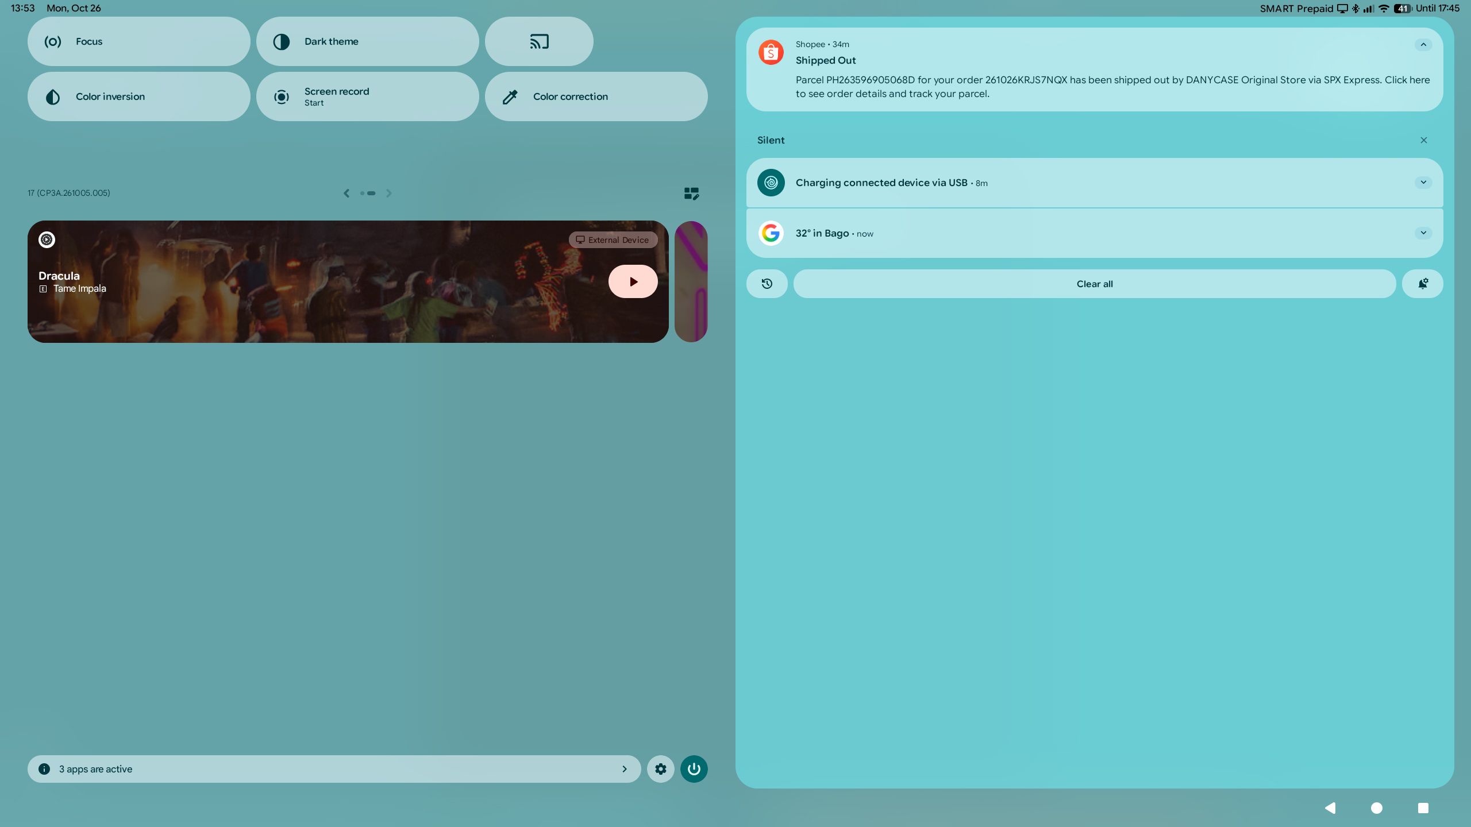Image resolution: width=1471 pixels, height=827 pixels.
Task: Tap the mobile signal status icon
Action: 1368,9
